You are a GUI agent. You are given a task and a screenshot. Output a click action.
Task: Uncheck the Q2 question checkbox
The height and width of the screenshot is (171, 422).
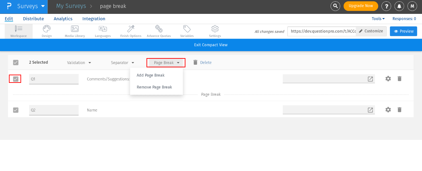(16, 110)
